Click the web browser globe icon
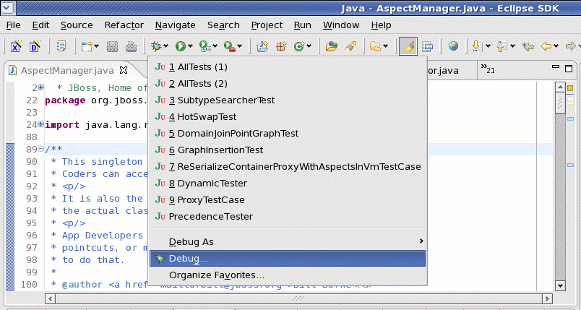The height and width of the screenshot is (310, 581). point(453,46)
